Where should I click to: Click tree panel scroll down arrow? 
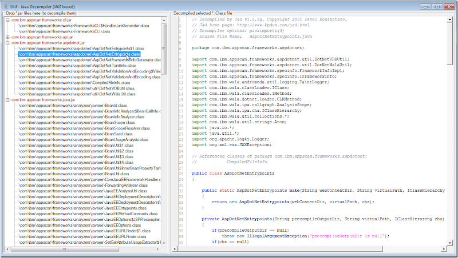164,243
